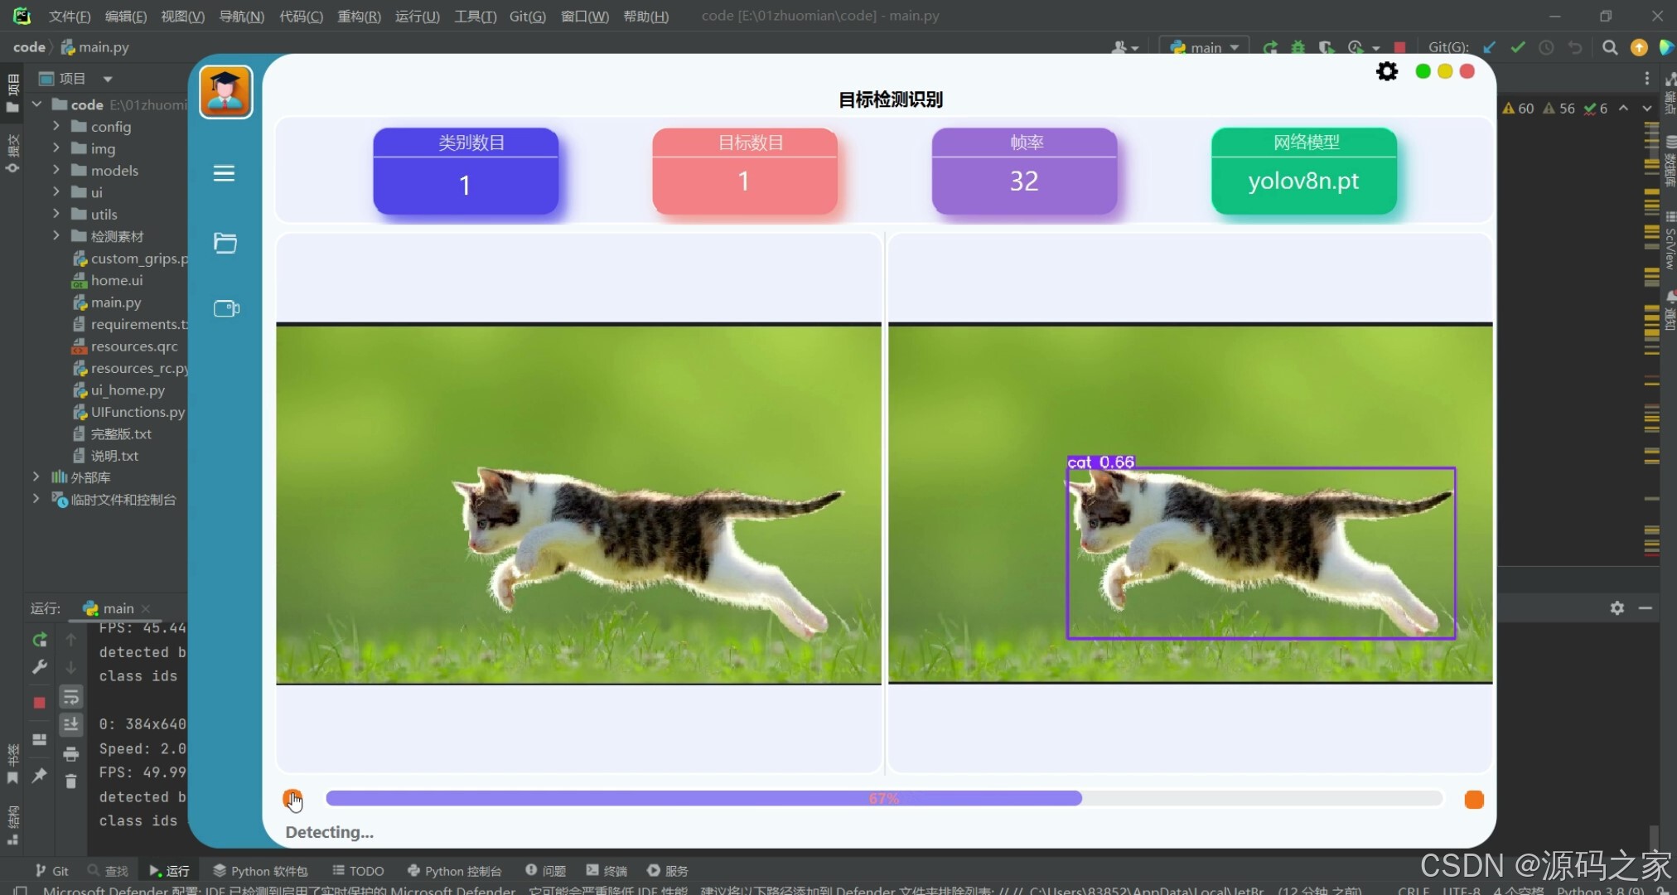The height and width of the screenshot is (895, 1677).
Task: Stop the running process in Run panel
Action: pyautogui.click(x=39, y=702)
